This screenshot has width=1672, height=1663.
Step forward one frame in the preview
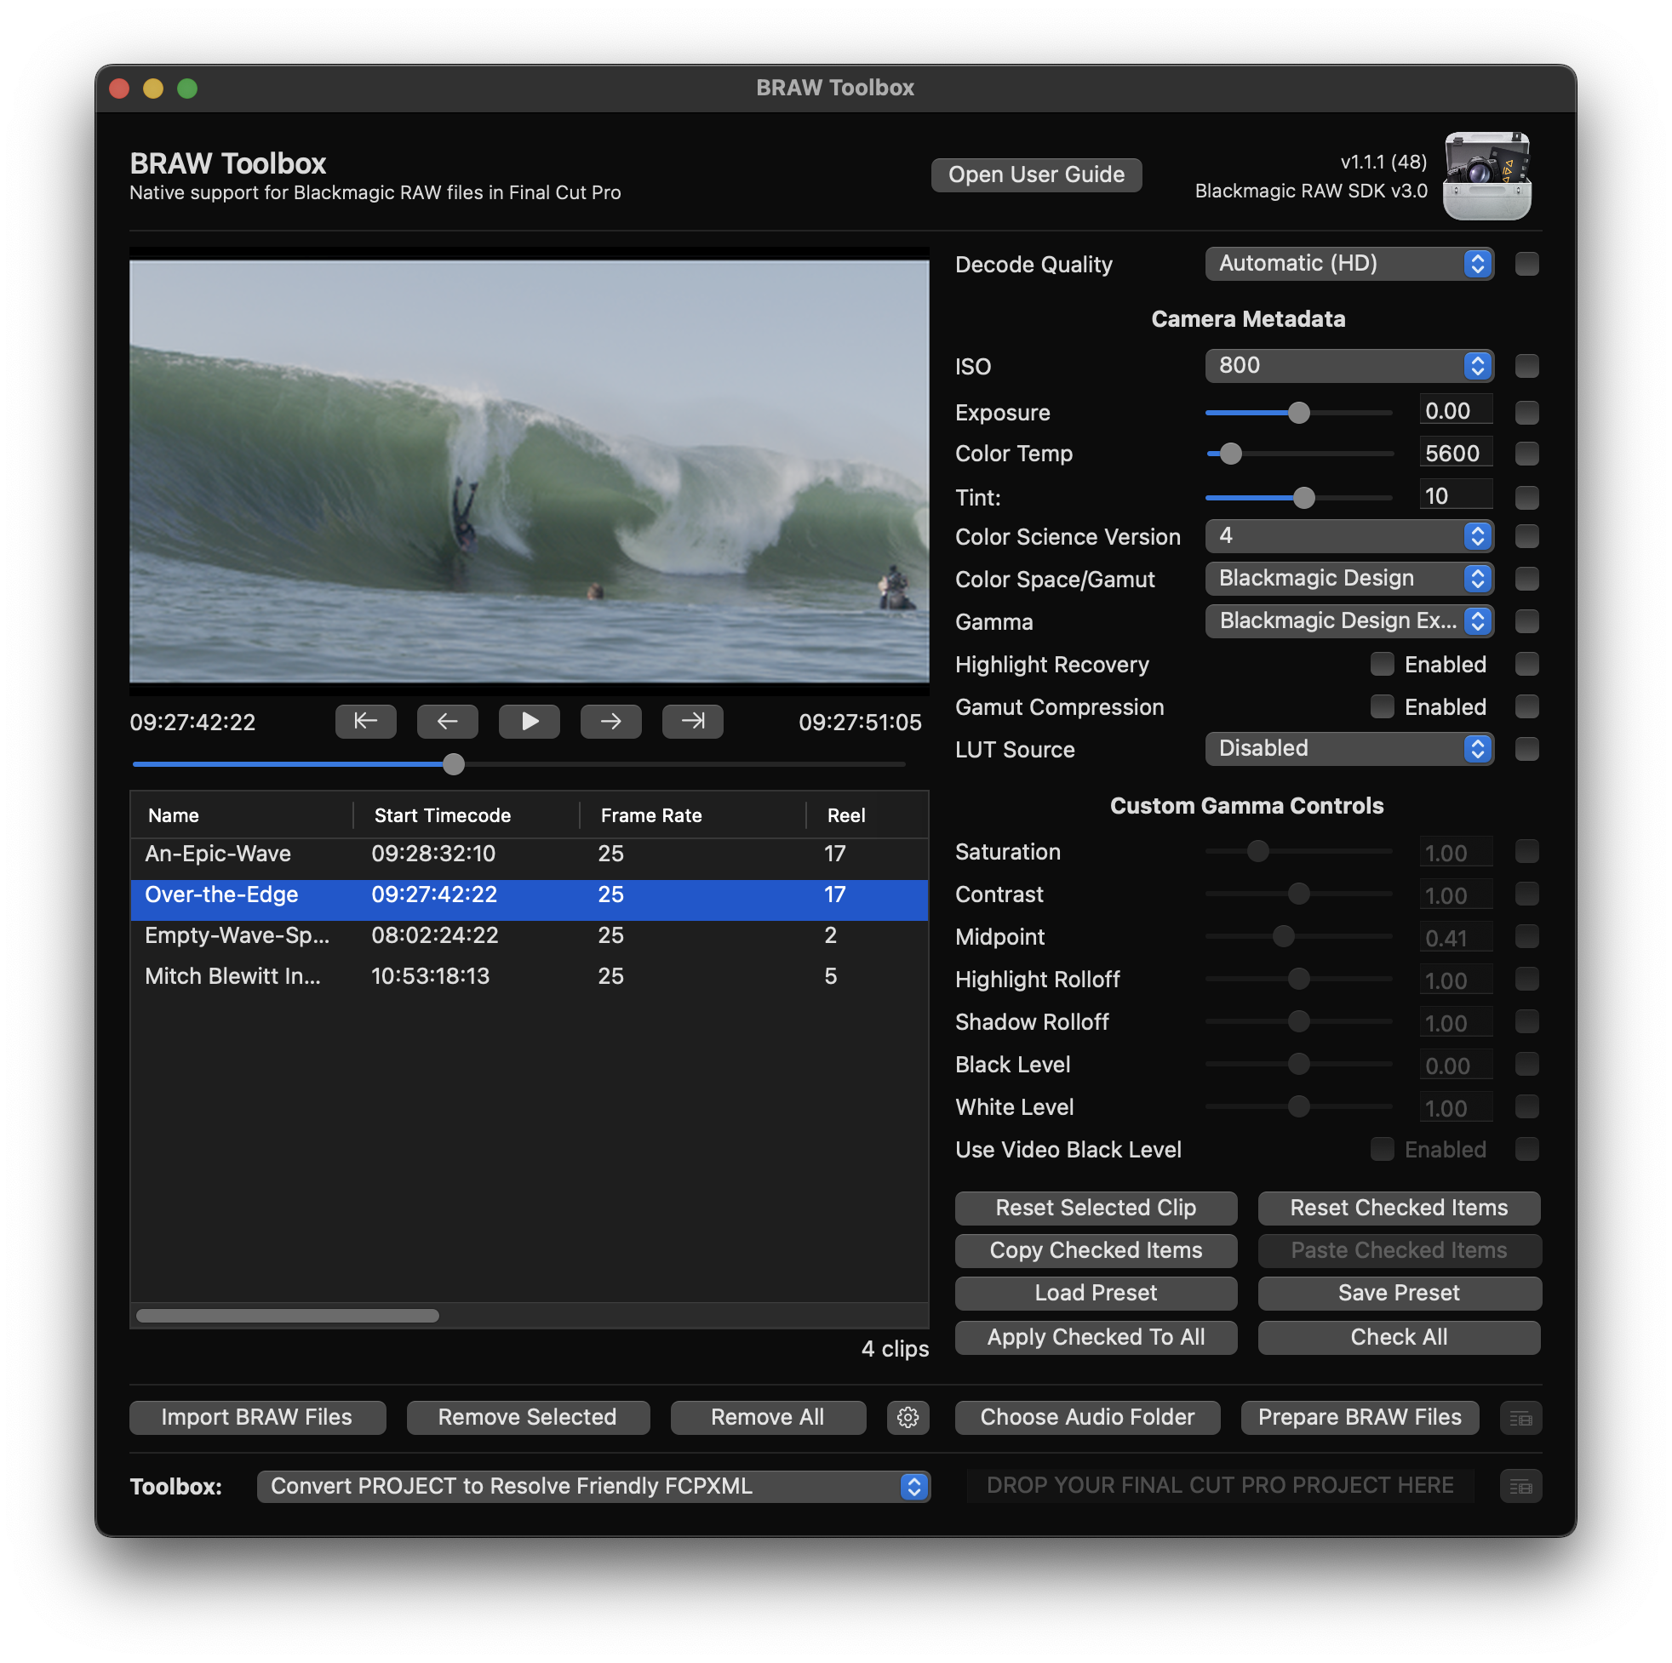(611, 721)
